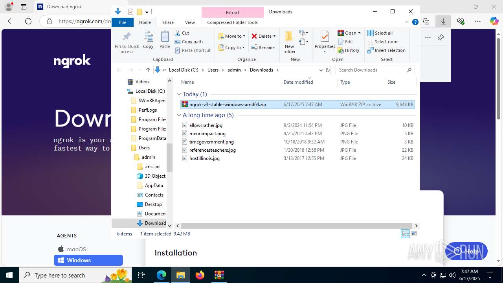The height and width of the screenshot is (283, 503).
Task: Open the Move to dropdown
Action: [232, 36]
